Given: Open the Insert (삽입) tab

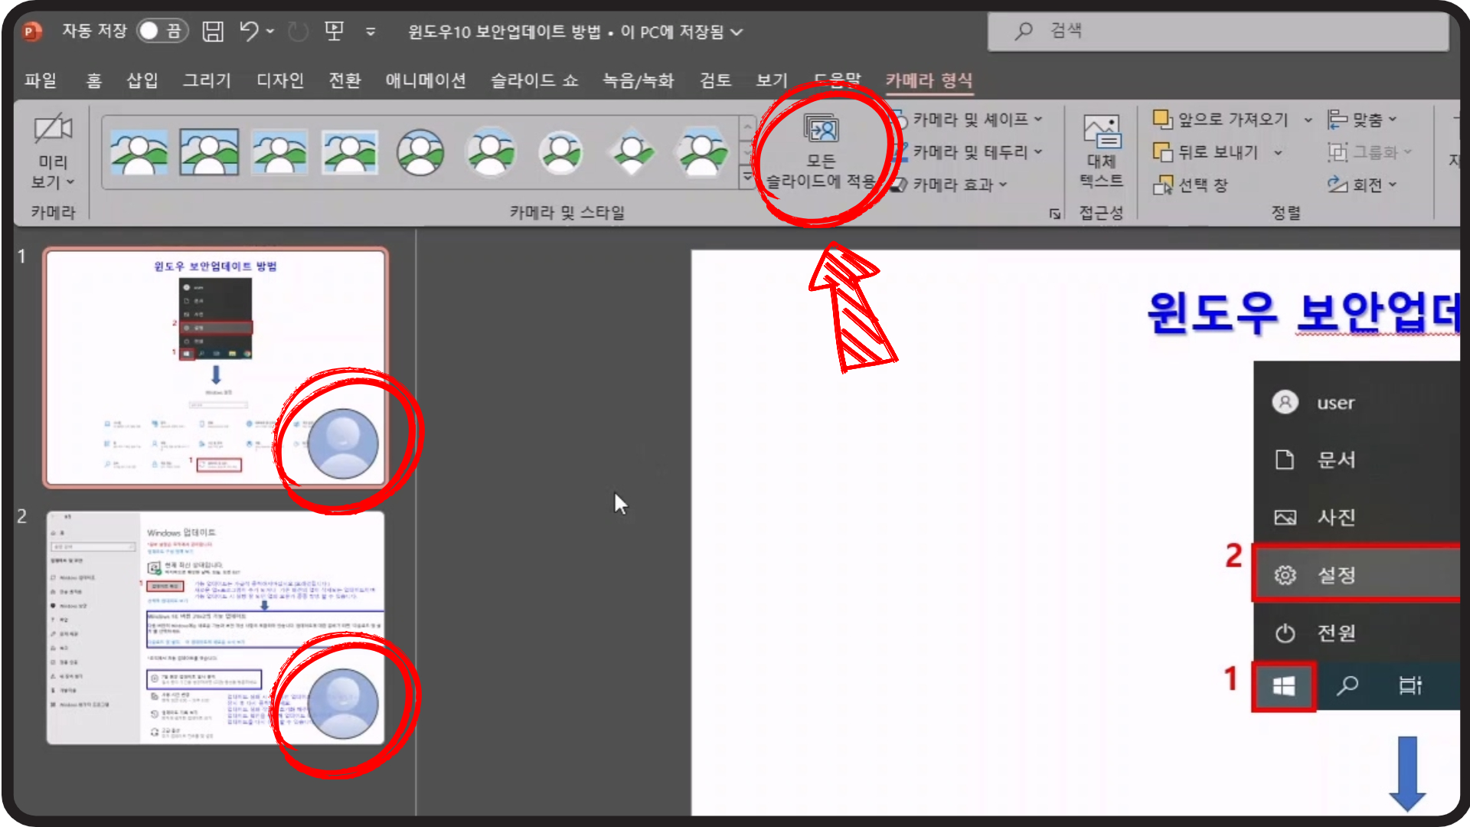Looking at the screenshot, I should pyautogui.click(x=142, y=80).
